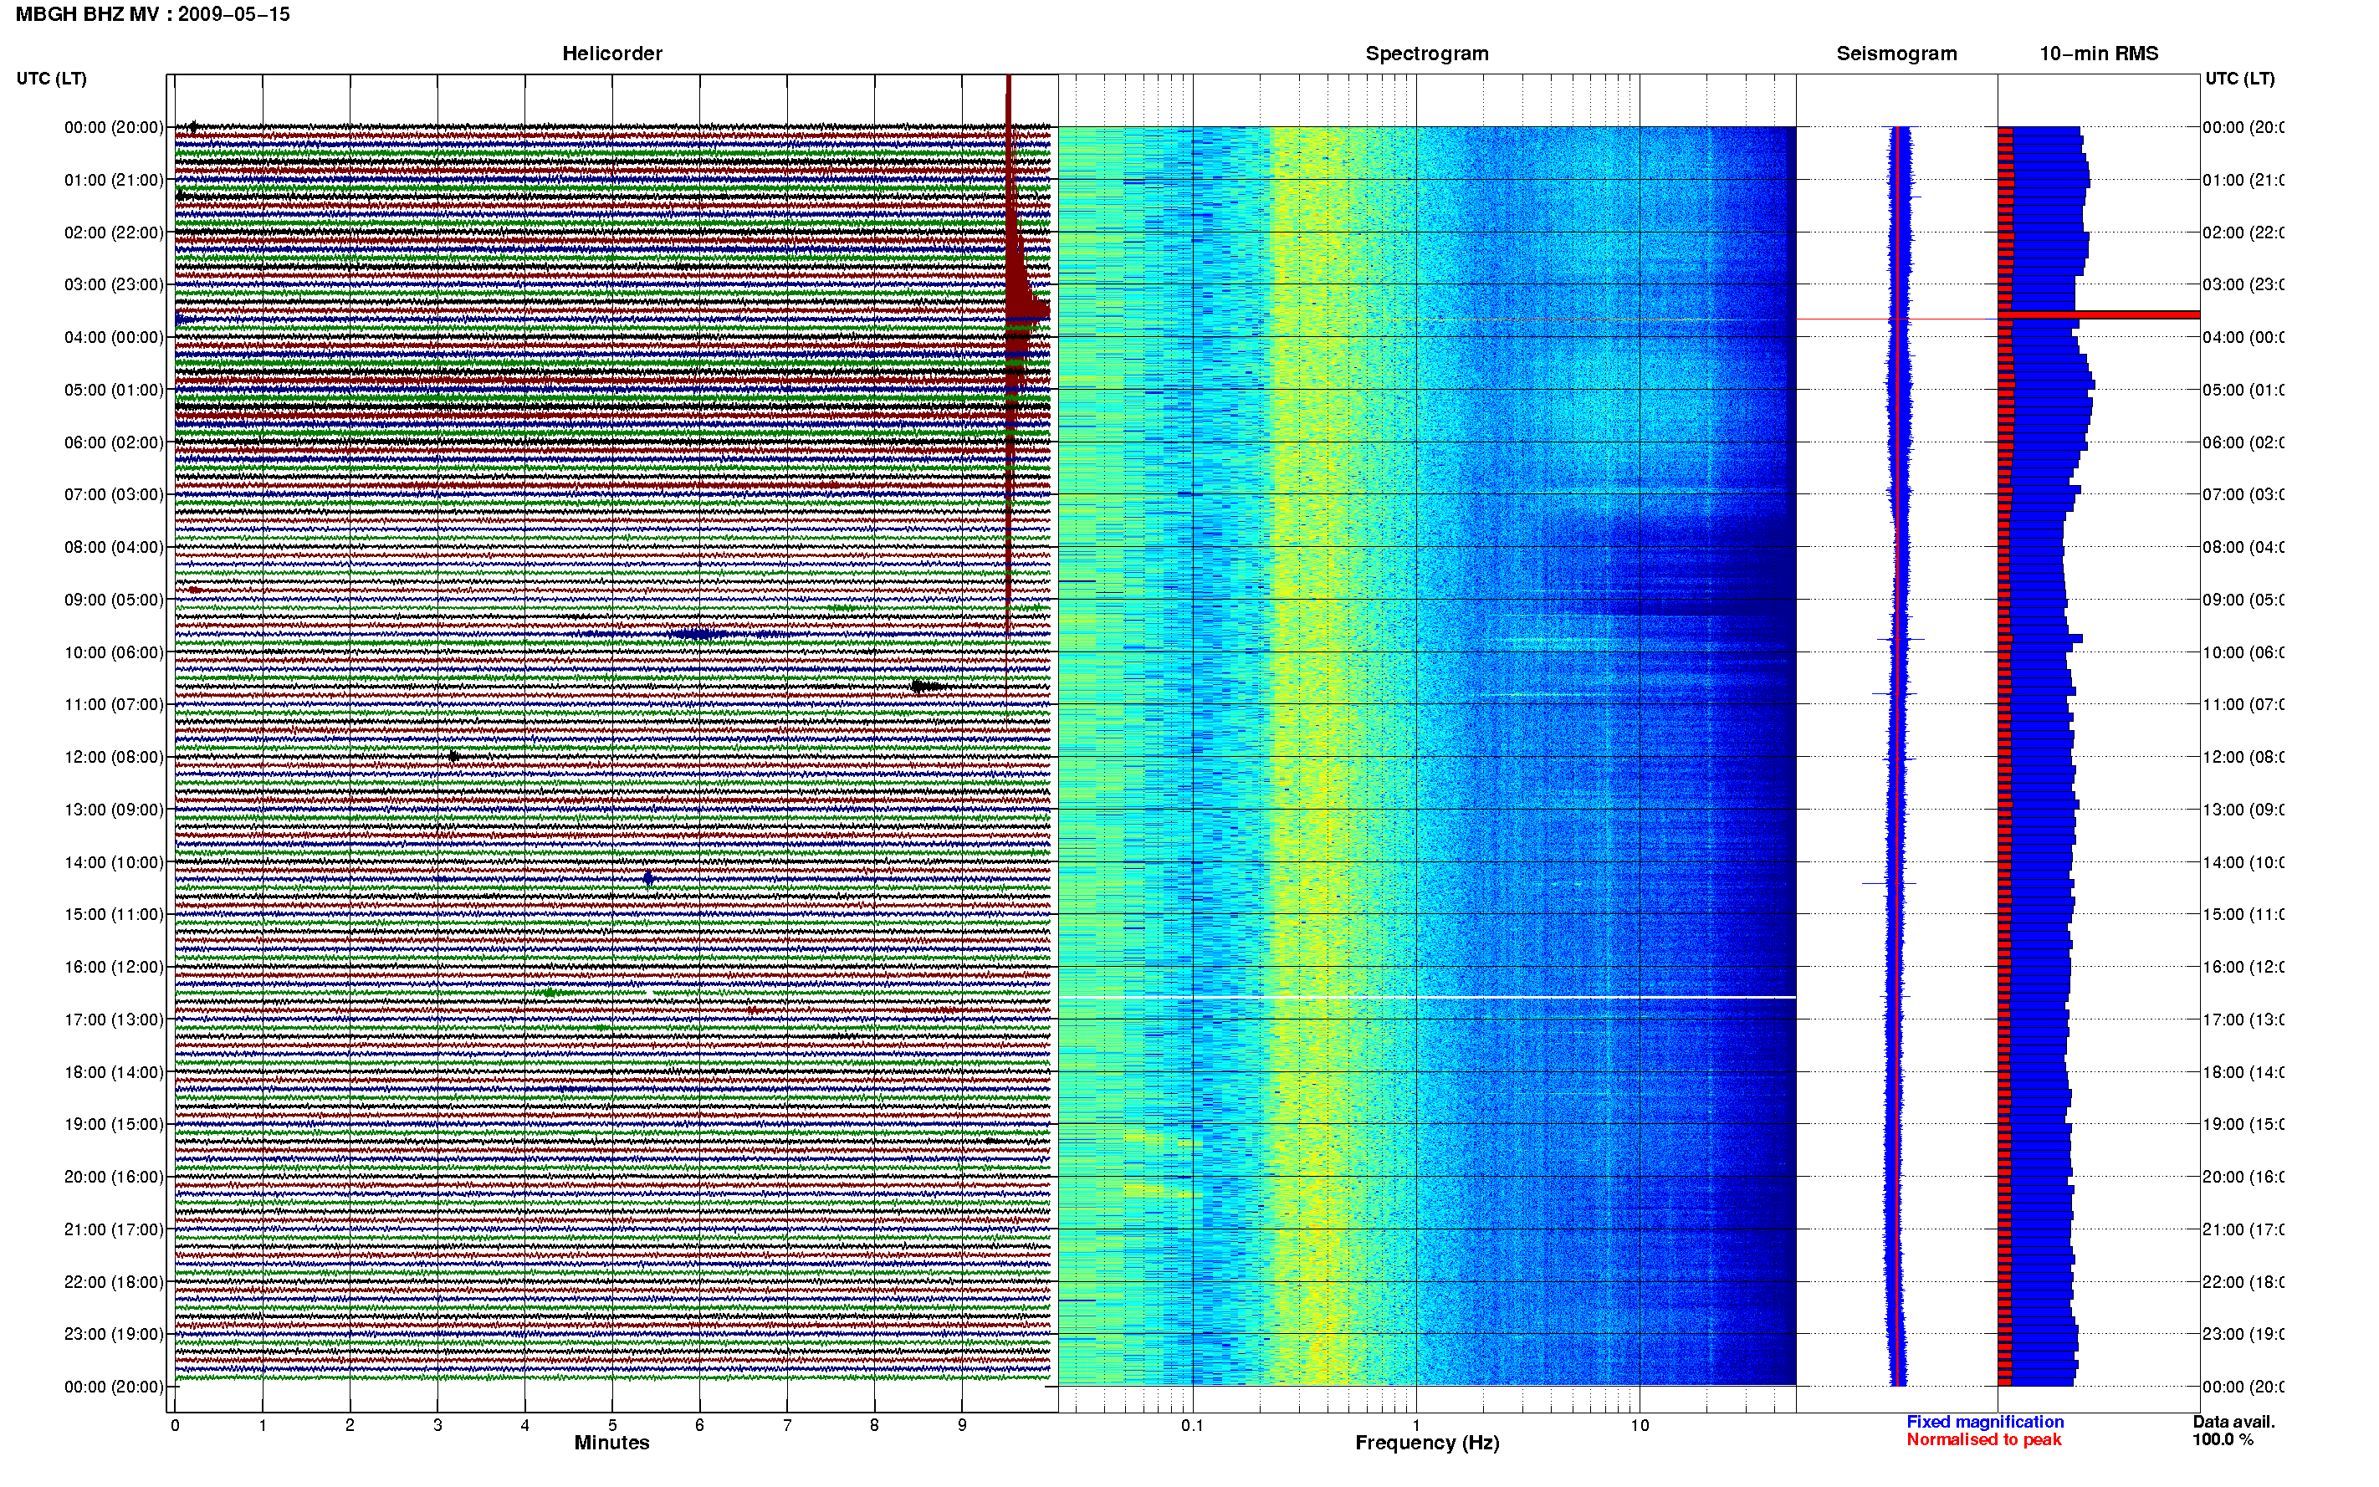Click the 22:00 (18:00) left time label
This screenshot has height=1487, width=2379.
(114, 1282)
